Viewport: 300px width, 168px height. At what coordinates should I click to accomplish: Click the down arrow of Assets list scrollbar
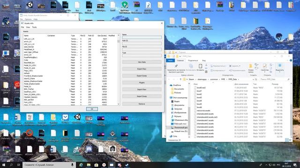point(119,104)
